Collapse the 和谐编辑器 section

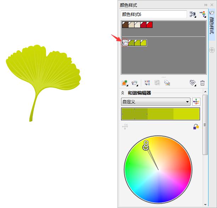click(x=122, y=93)
